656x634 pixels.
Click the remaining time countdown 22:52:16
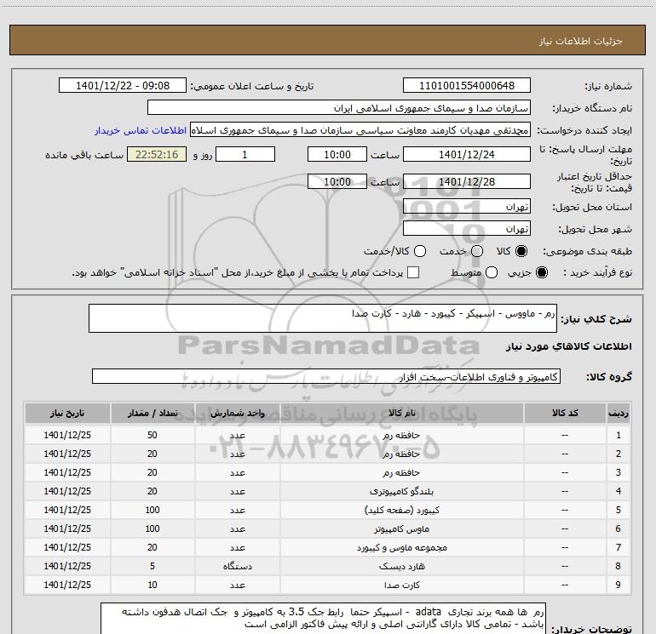(157, 154)
